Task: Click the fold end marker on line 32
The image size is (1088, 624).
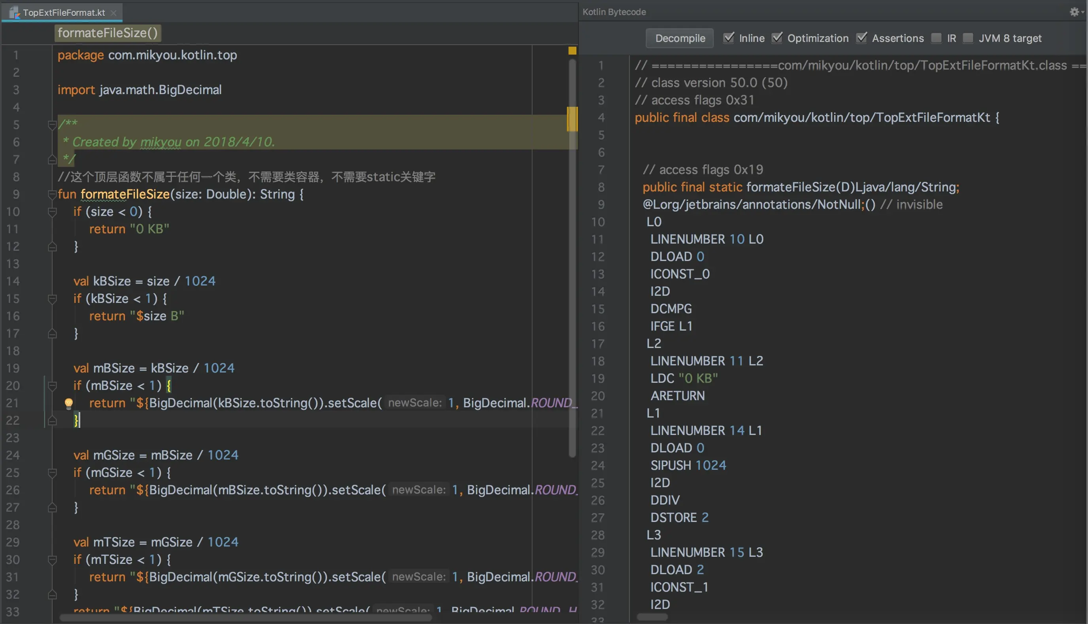Action: click(x=52, y=594)
